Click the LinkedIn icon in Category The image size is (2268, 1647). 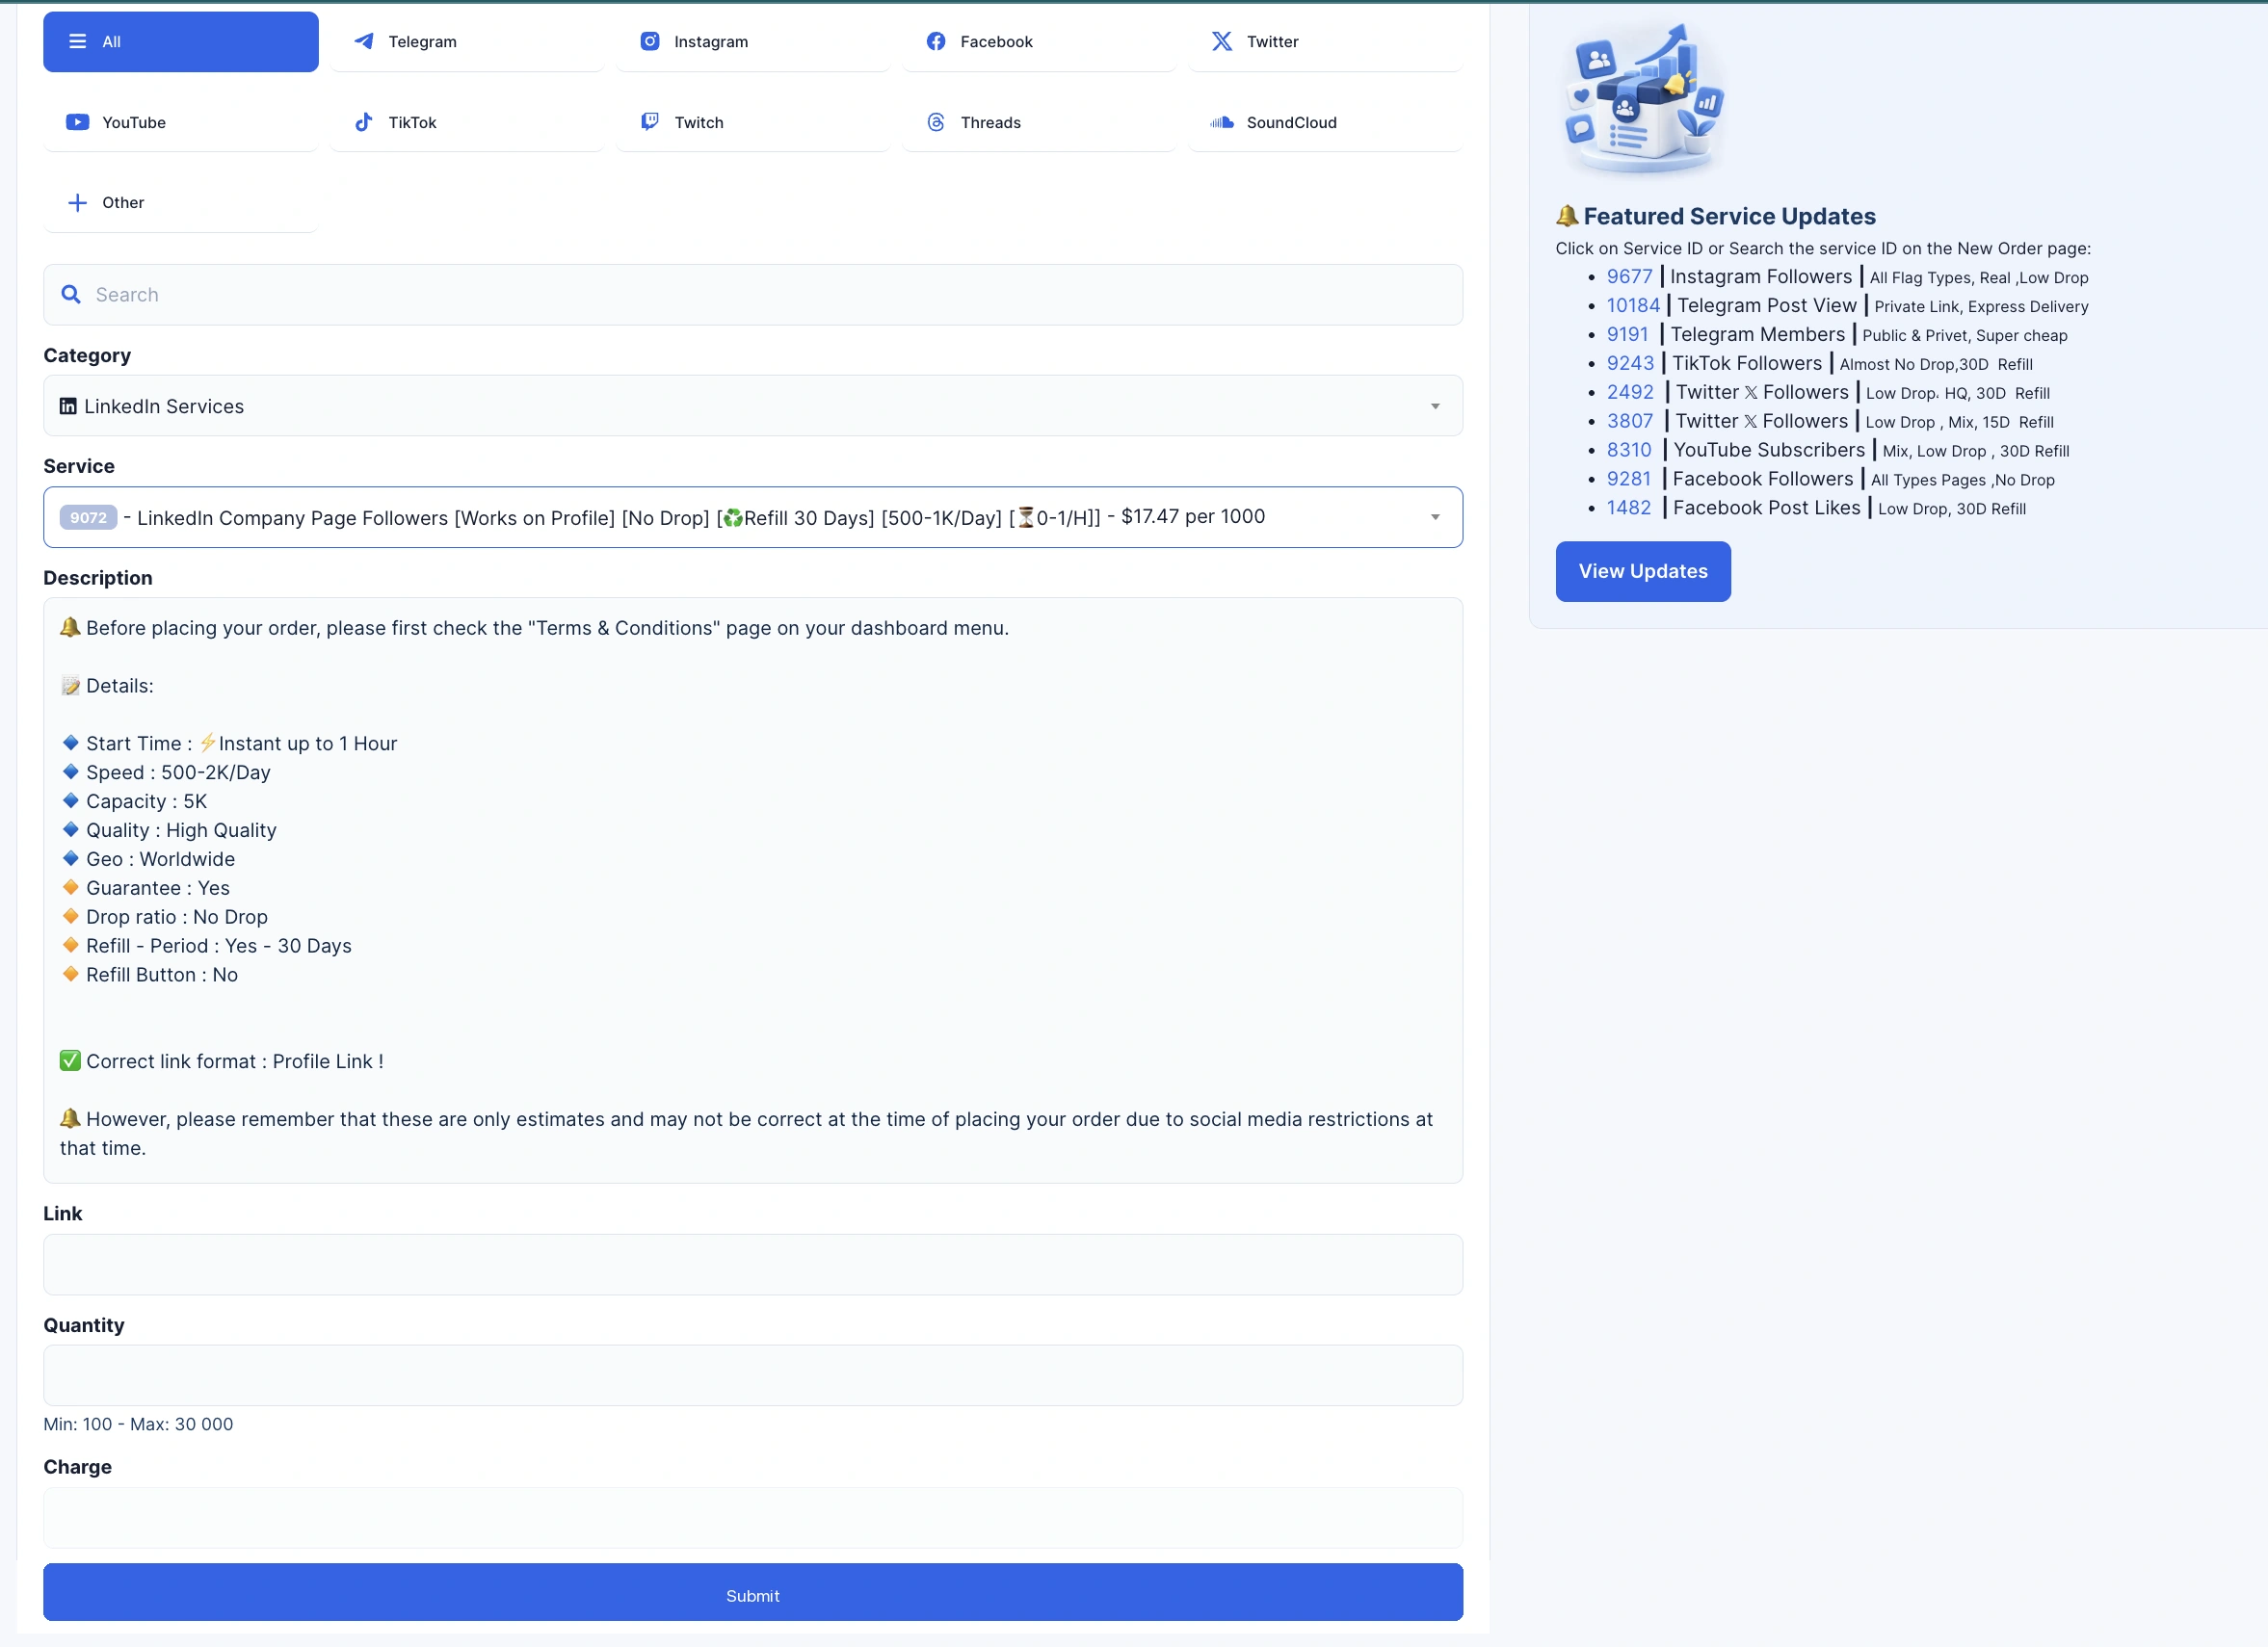coord(68,406)
